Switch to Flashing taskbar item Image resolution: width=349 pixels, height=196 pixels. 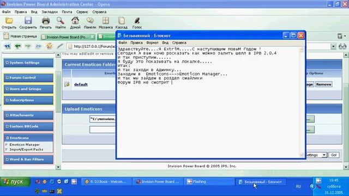[x=209, y=182]
